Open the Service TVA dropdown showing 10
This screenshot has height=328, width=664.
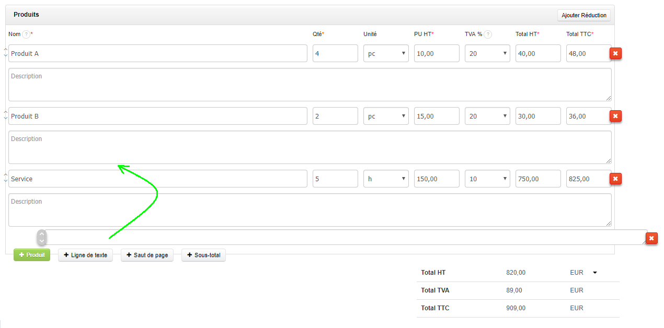487,179
